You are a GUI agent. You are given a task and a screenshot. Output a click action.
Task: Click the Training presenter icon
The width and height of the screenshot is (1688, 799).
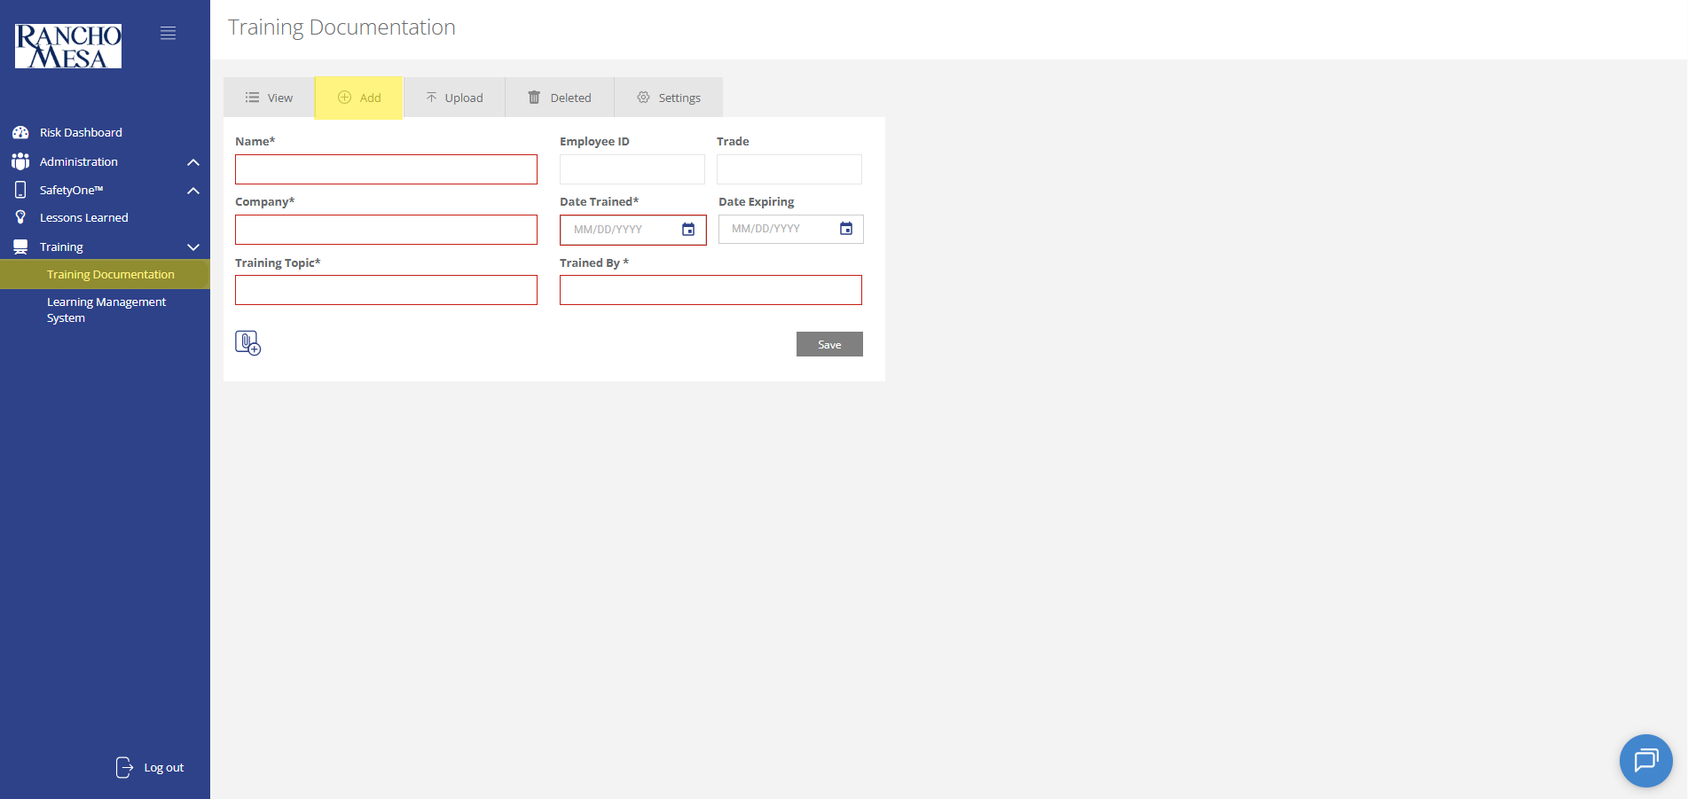(x=20, y=247)
